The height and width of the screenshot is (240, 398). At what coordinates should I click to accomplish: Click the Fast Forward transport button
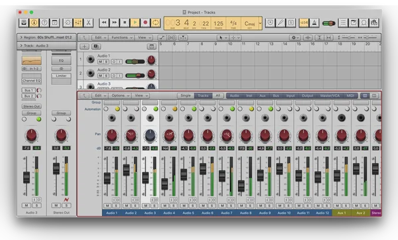115,23
